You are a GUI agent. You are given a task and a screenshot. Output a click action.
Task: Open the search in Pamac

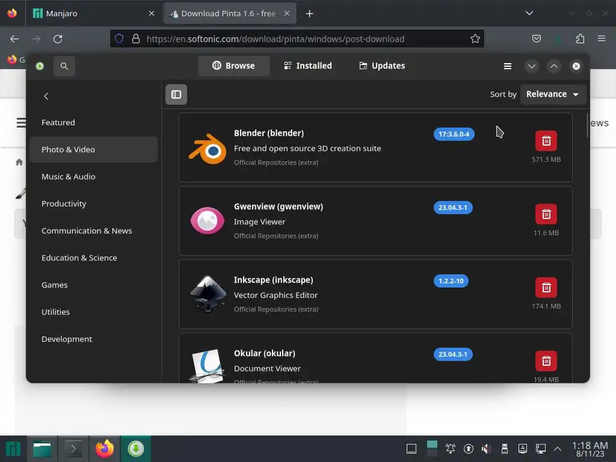64,66
